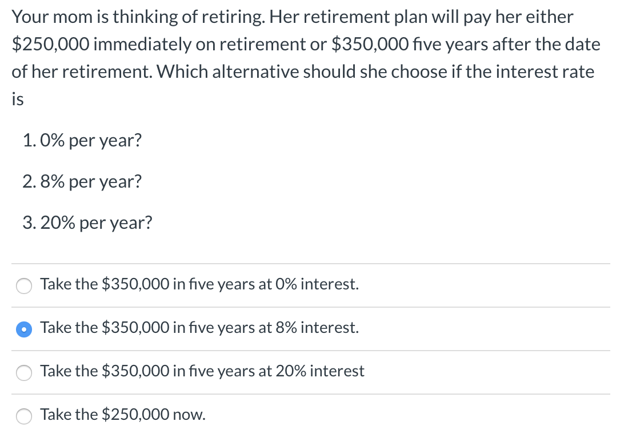This screenshot has height=445, width=624.
Task: Click the word 'is' on the question's last line
Action: coord(18,99)
